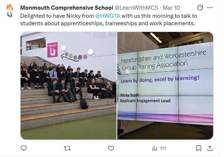Follow the @HWGTA mention link
The image size is (224, 157).
tap(107, 16)
